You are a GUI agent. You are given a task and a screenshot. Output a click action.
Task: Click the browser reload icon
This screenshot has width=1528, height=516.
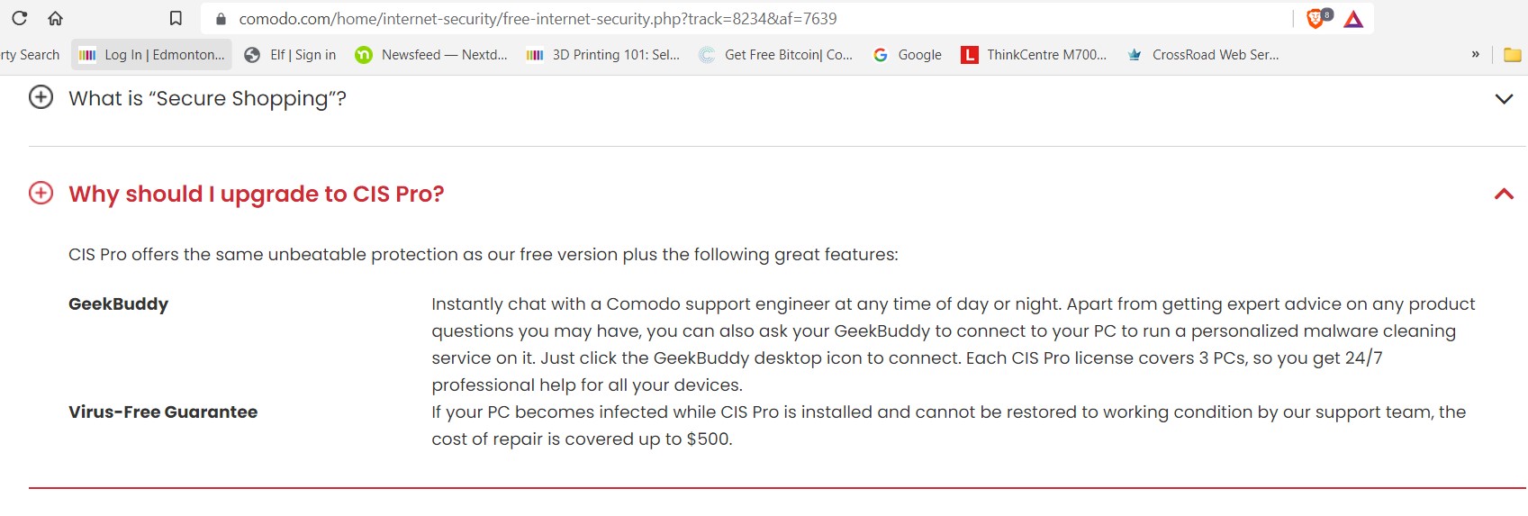[19, 18]
